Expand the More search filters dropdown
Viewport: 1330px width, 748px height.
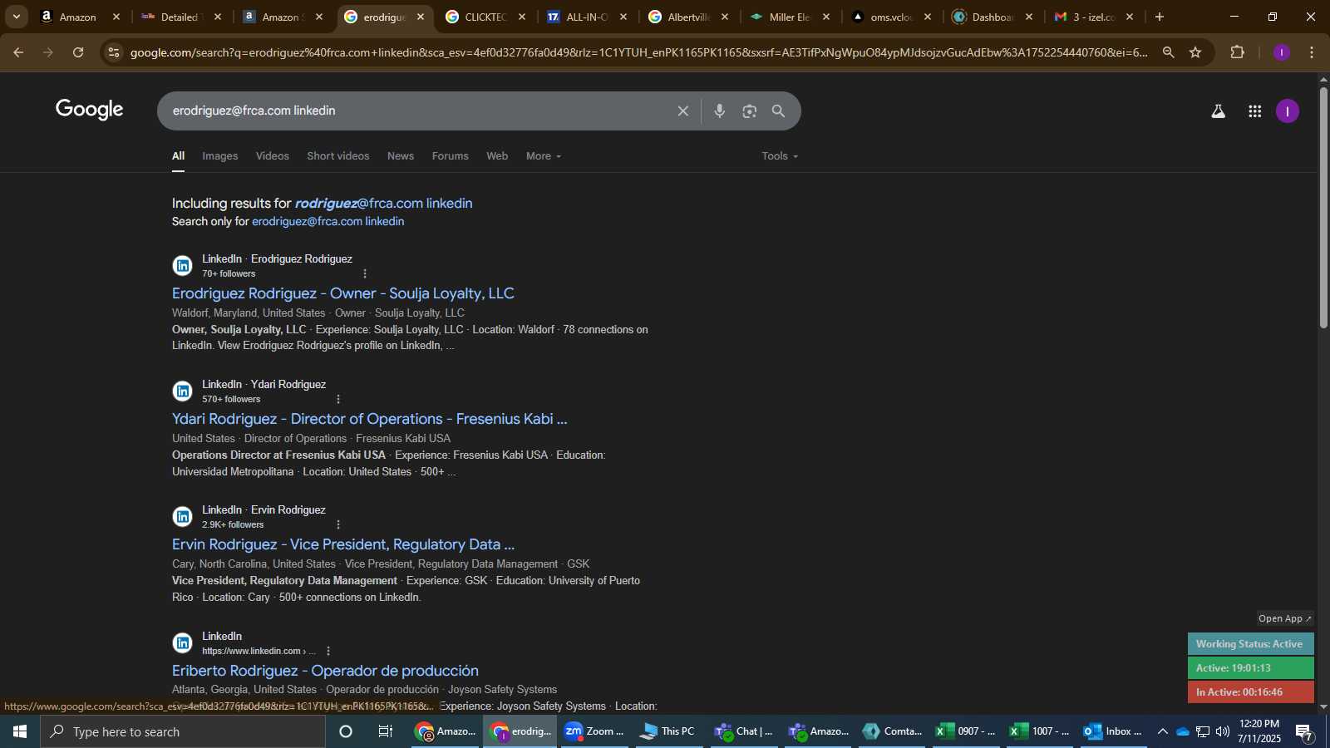click(544, 156)
